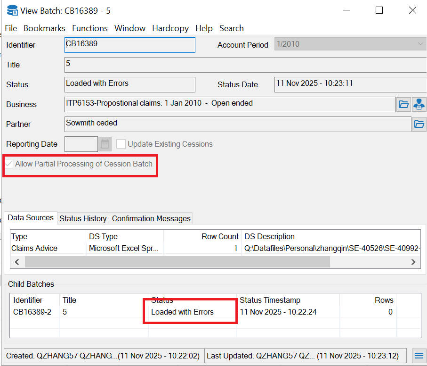Click the View Batch database title icon
Image resolution: width=427 pixels, height=366 pixels.
tap(12, 10)
